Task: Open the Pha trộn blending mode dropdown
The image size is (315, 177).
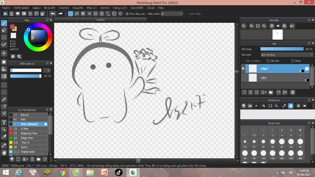Action: 287,55
